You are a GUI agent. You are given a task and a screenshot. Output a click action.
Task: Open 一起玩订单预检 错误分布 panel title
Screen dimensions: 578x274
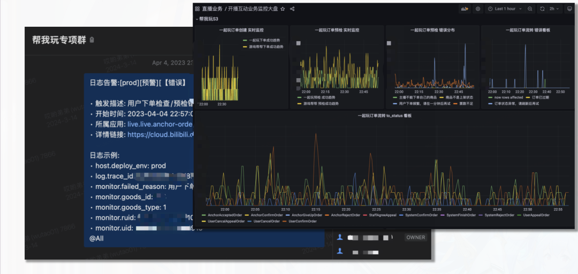tap(432, 30)
